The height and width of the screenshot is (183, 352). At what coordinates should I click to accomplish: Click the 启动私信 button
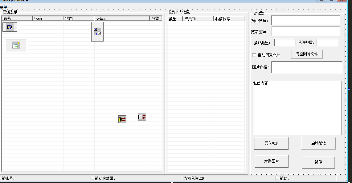[x=318, y=143]
